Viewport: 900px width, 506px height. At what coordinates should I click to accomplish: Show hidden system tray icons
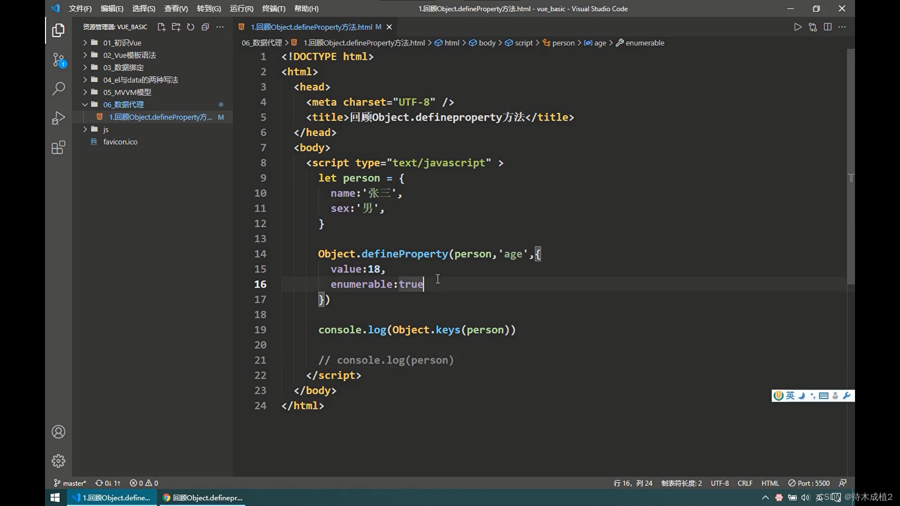(765, 498)
